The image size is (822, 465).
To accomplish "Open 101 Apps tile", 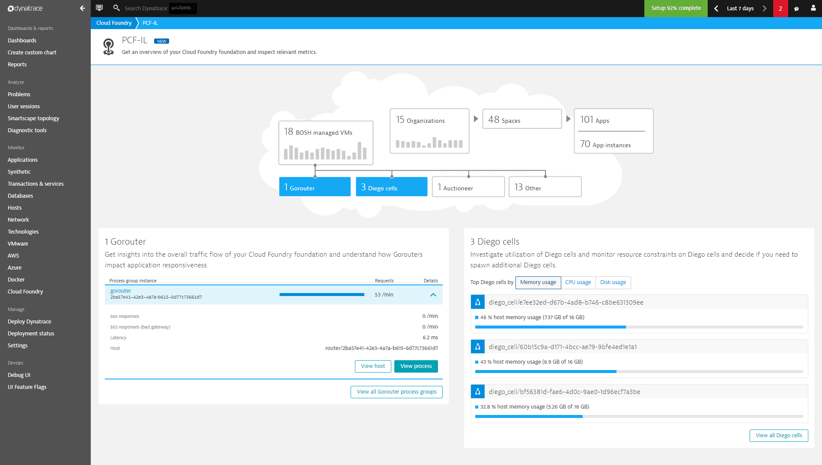I will tap(614, 120).
